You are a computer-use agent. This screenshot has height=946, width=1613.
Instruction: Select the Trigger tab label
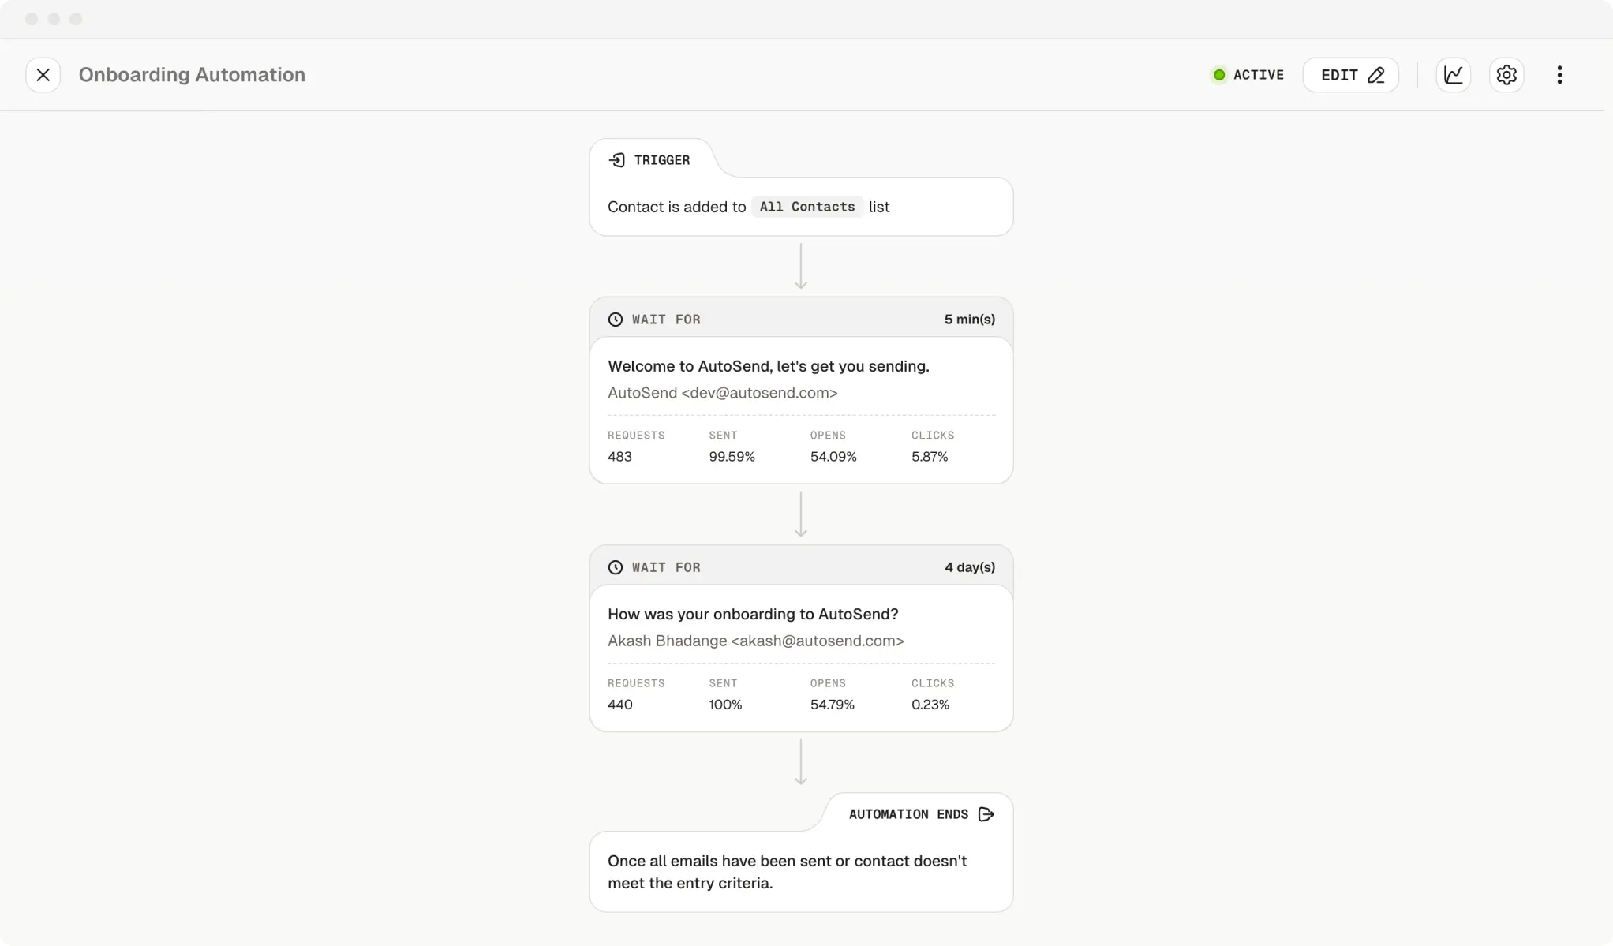click(x=661, y=160)
